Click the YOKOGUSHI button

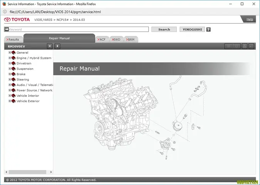[x=192, y=29]
